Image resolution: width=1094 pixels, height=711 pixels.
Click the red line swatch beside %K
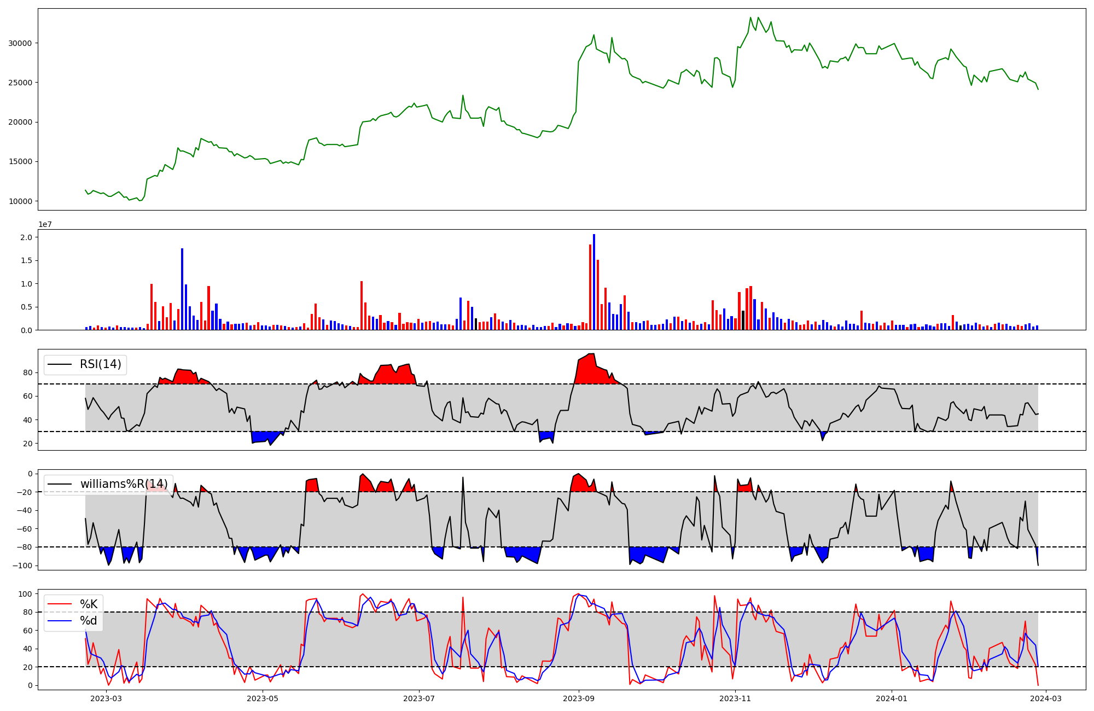pos(60,604)
